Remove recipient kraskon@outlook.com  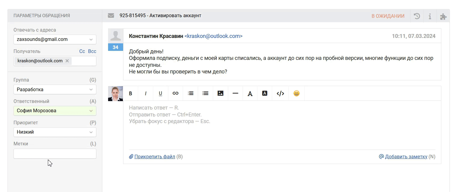click(x=67, y=61)
